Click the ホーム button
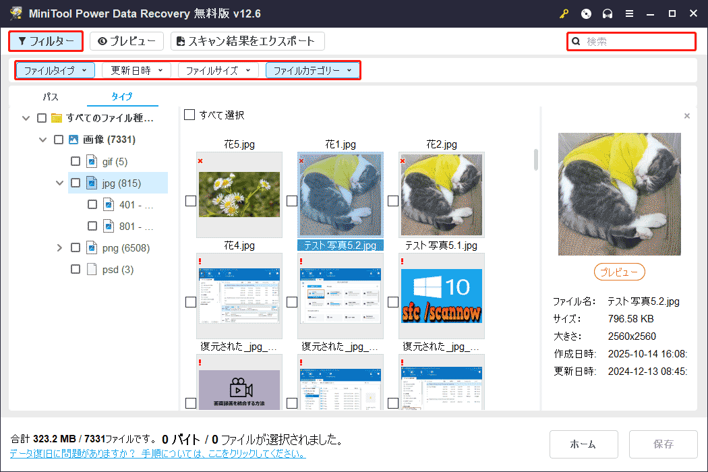Image resolution: width=708 pixels, height=472 pixels. [583, 444]
